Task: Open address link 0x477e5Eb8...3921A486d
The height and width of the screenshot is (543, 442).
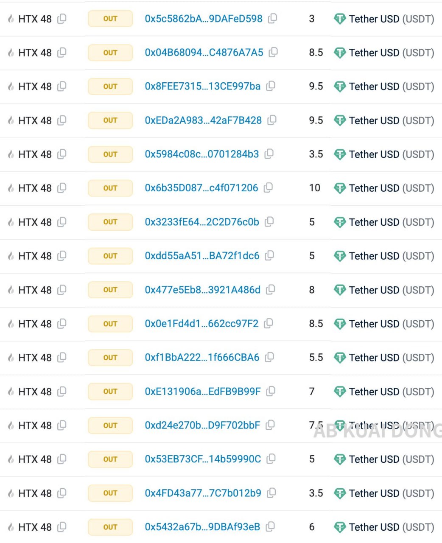Action: point(203,290)
